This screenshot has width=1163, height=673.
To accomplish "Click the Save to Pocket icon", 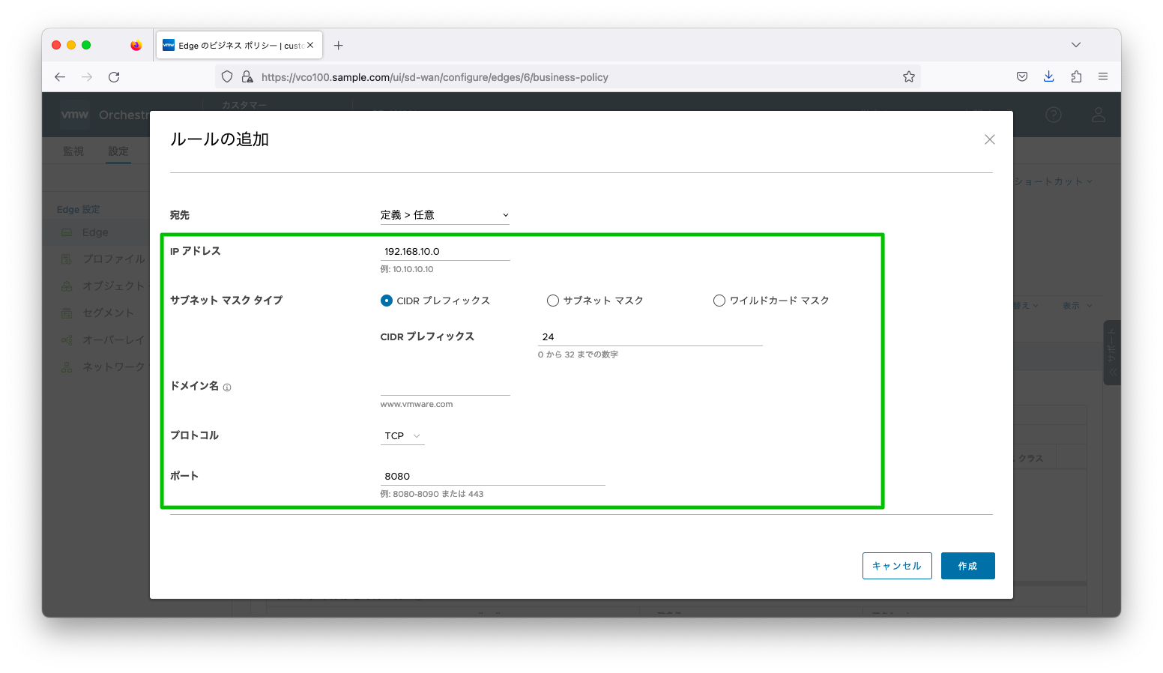I will [x=1021, y=76].
